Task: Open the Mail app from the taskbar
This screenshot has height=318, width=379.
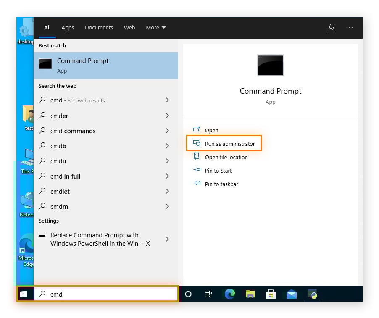Action: tap(292, 294)
